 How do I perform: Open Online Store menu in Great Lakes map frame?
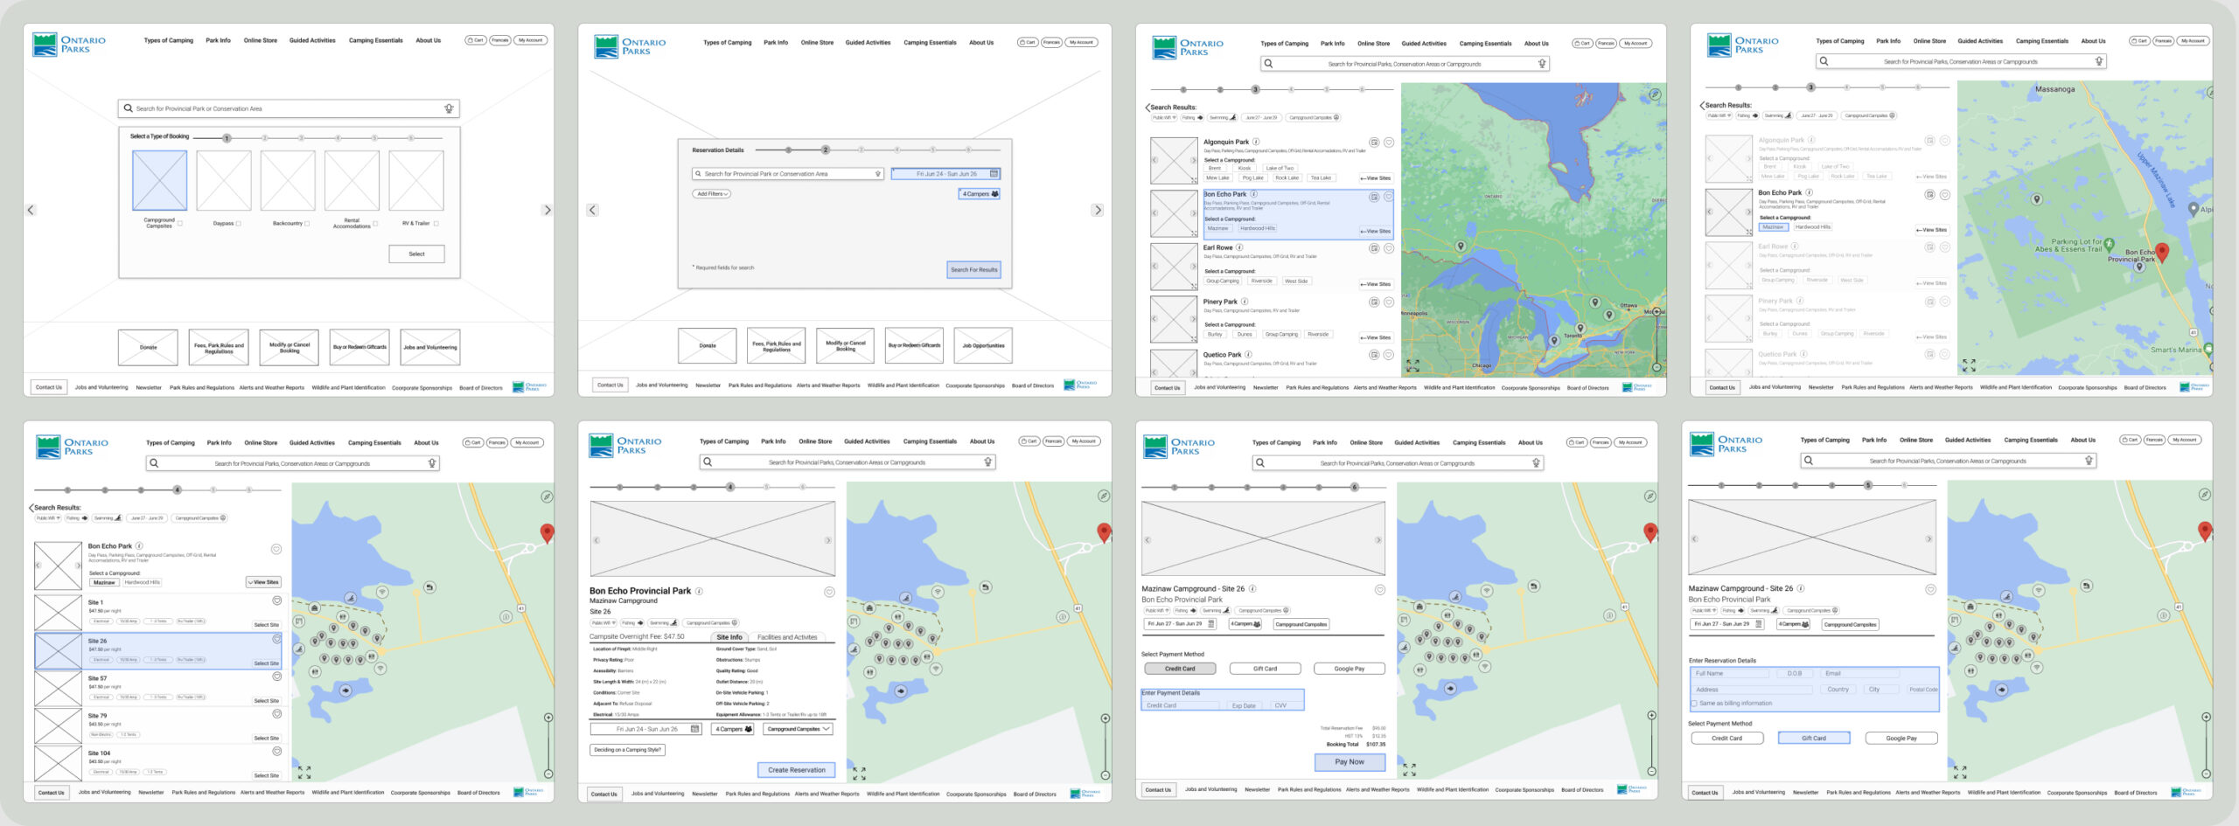coord(1373,44)
